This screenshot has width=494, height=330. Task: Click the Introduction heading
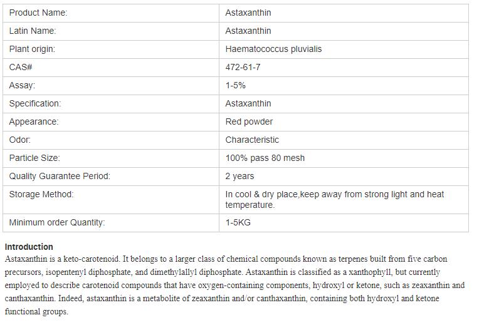tap(29, 247)
